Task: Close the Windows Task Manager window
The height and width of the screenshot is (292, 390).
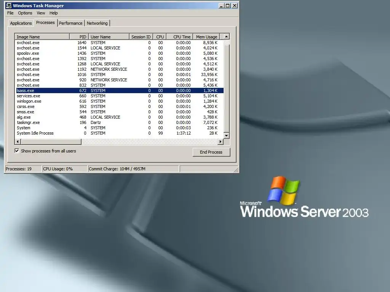Action: pos(234,6)
